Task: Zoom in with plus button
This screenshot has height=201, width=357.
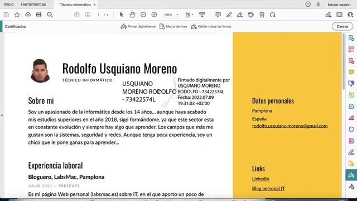Action: pos(154,15)
